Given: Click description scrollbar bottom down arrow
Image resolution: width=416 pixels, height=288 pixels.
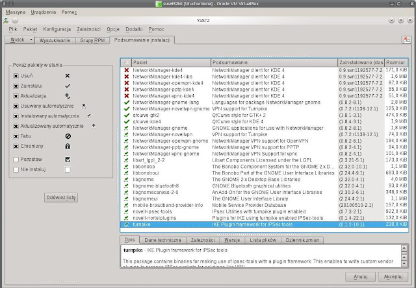Looking at the screenshot, I should (x=404, y=263).
